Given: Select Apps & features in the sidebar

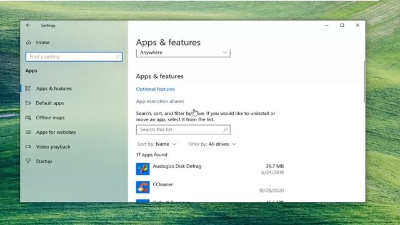Looking at the screenshot, I should click(54, 89).
